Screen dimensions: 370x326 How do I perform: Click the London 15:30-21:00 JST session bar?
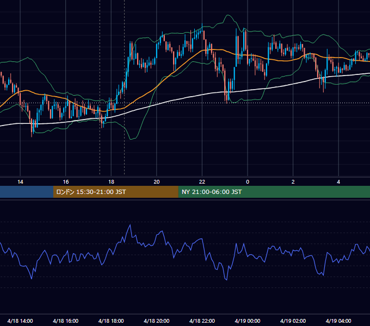[x=115, y=192]
